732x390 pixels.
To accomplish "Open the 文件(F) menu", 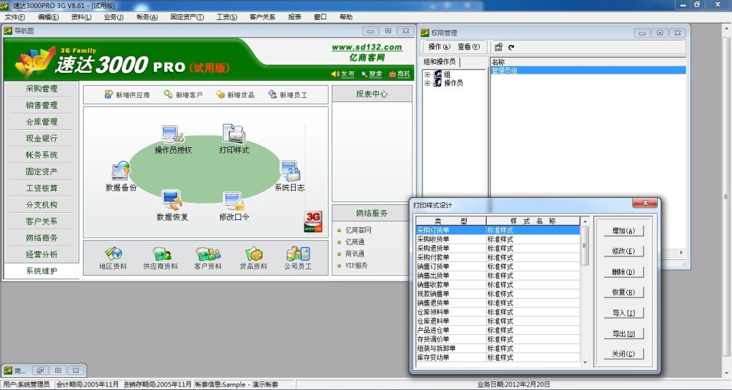I will (15, 17).
